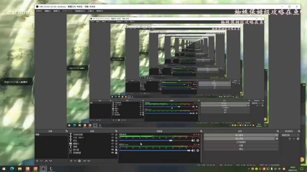Open 麦克风/Aux audio settings gear
307x172 pixels.
point(198,151)
